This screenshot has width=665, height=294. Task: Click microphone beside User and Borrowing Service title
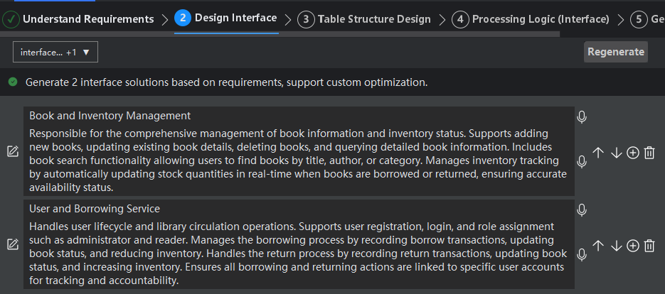[582, 210]
